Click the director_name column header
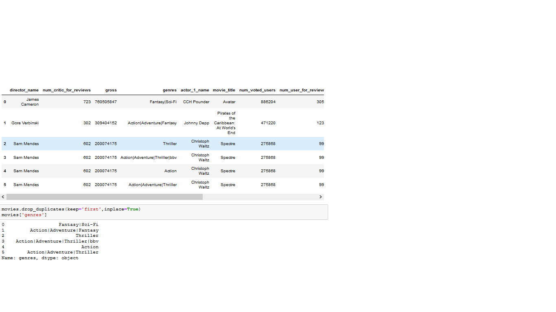The height and width of the screenshot is (312, 556). pyautogui.click(x=24, y=90)
